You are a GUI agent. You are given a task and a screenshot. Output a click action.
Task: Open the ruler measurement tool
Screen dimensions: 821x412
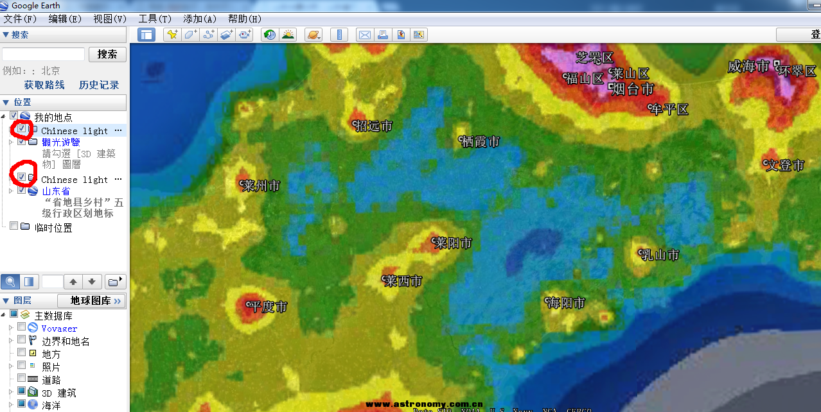point(340,35)
